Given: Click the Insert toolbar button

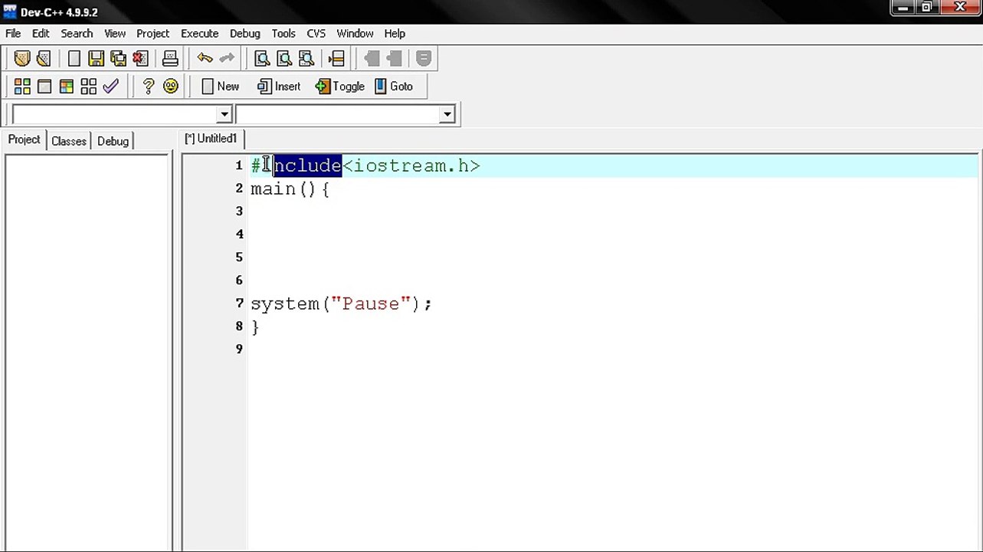Looking at the screenshot, I should click(280, 87).
